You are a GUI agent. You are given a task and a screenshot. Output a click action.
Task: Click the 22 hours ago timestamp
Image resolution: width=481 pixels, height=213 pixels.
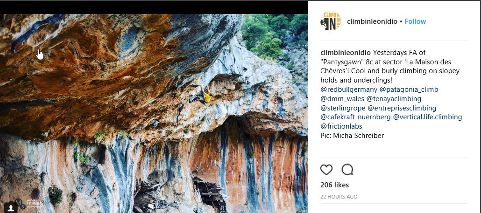(339, 197)
